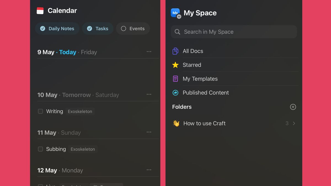Check off the Writing task
Screen dimensions: 331x186
click(x=40, y=111)
